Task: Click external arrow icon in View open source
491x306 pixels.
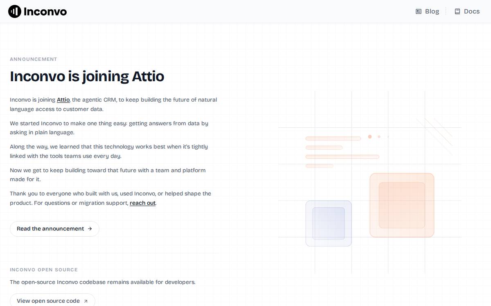Action: 86,301
